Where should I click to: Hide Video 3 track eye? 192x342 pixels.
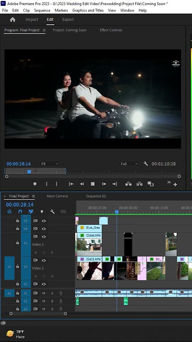44,237
